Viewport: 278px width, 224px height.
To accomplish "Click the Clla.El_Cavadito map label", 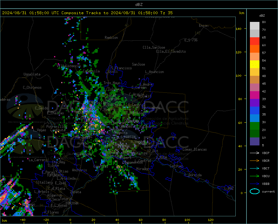I will click(171, 51).
